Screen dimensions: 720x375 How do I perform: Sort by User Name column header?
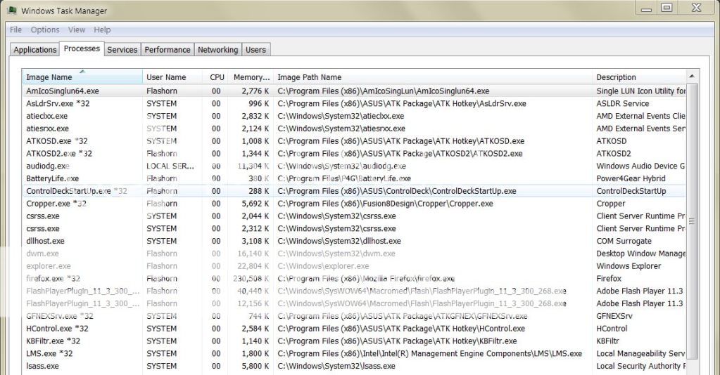click(x=172, y=77)
